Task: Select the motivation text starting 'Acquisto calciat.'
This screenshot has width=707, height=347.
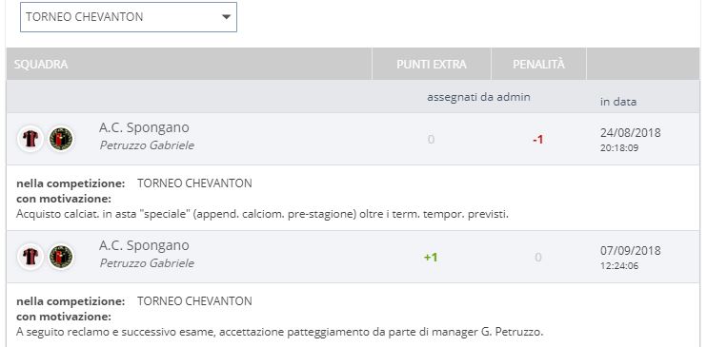Action: click(262, 214)
